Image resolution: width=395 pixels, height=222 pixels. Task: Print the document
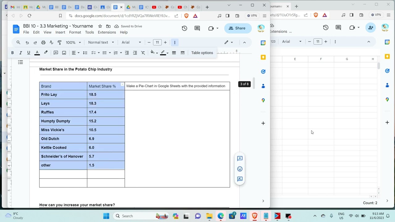[x=43, y=42]
